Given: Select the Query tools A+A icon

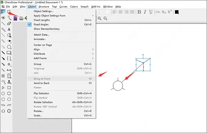Looking at the screenshot, I should (9, 70).
